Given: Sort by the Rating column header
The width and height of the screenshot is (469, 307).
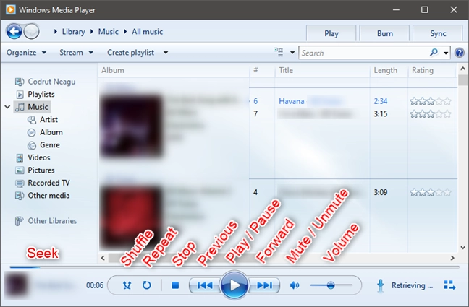Looking at the screenshot, I should (431, 71).
